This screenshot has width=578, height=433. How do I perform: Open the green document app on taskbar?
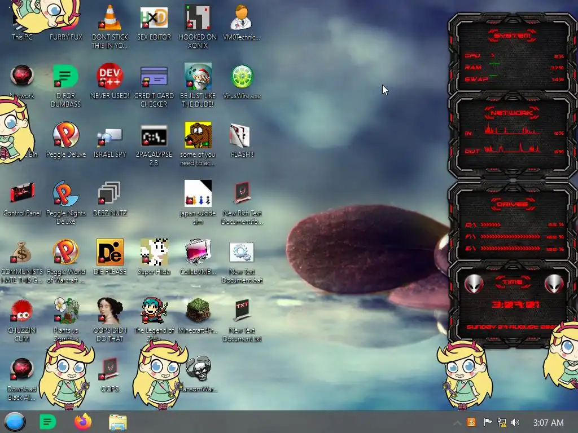tap(47, 422)
